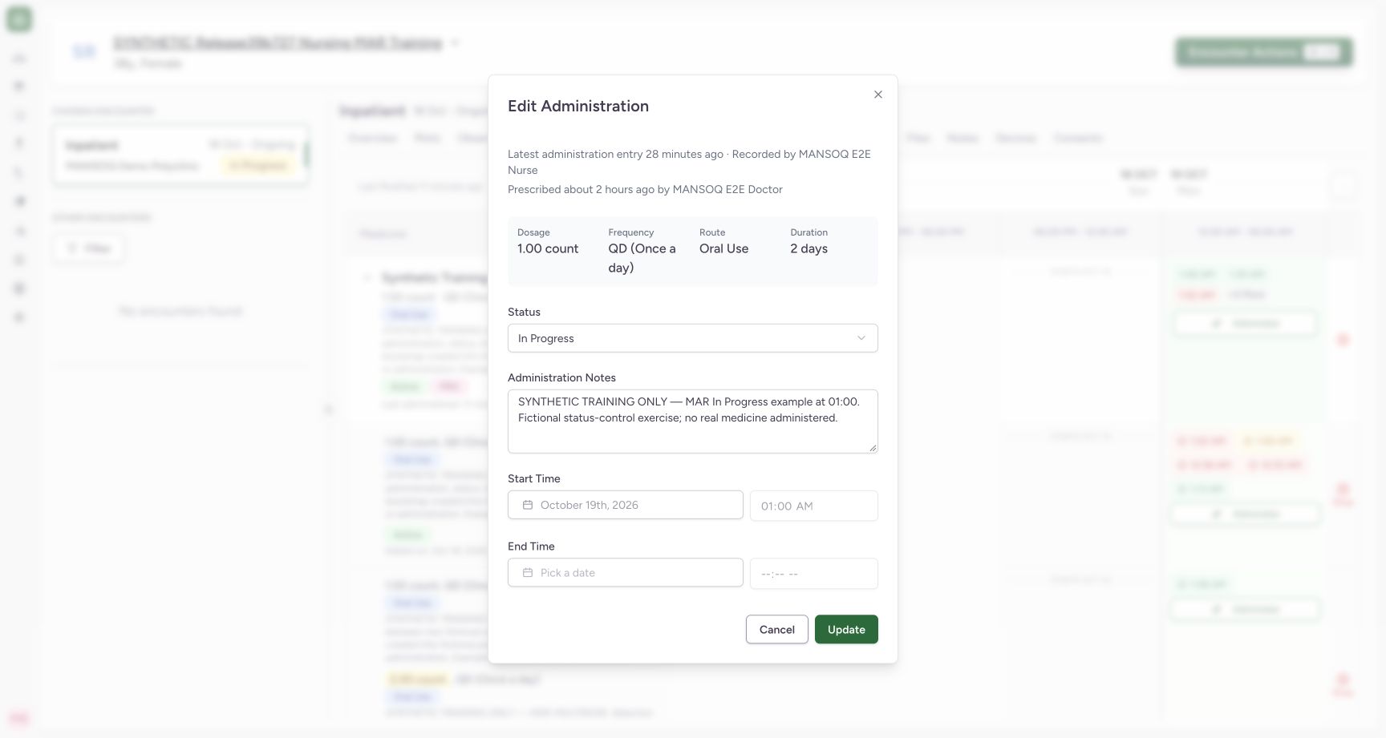
Task: Click the empty End Time clock field
Action: 813,574
